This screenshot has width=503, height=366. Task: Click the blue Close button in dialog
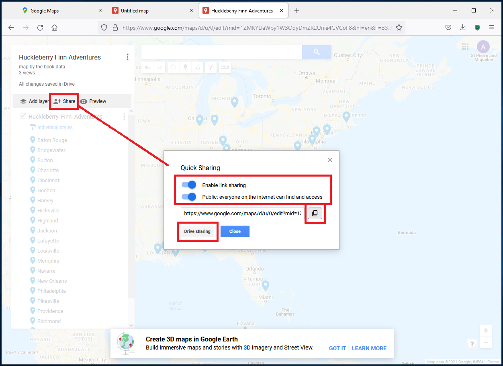235,231
